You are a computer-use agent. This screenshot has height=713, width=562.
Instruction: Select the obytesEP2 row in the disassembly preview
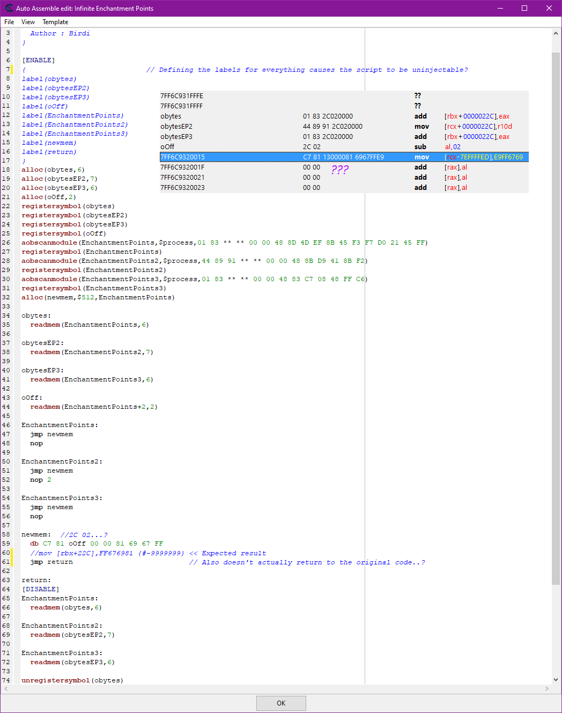point(322,126)
